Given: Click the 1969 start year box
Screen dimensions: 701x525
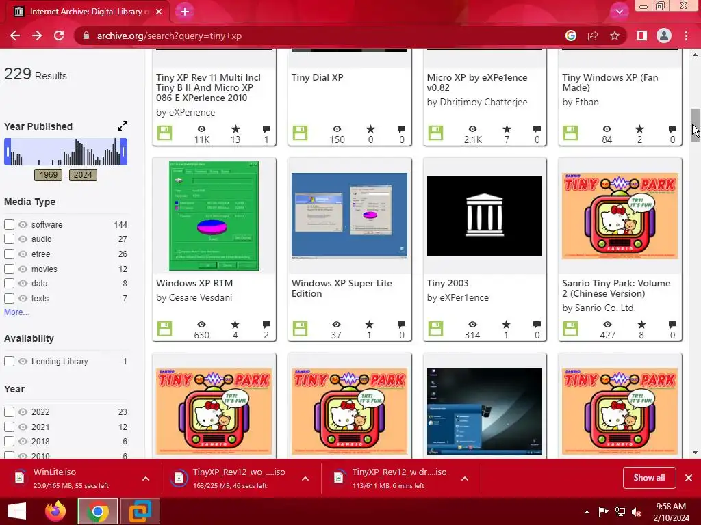Looking at the screenshot, I should (x=49, y=174).
